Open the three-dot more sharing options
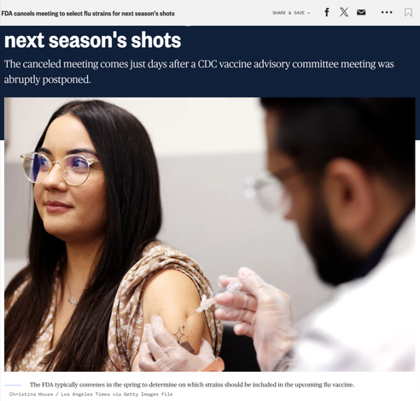The height and width of the screenshot is (401, 420). pyautogui.click(x=387, y=12)
